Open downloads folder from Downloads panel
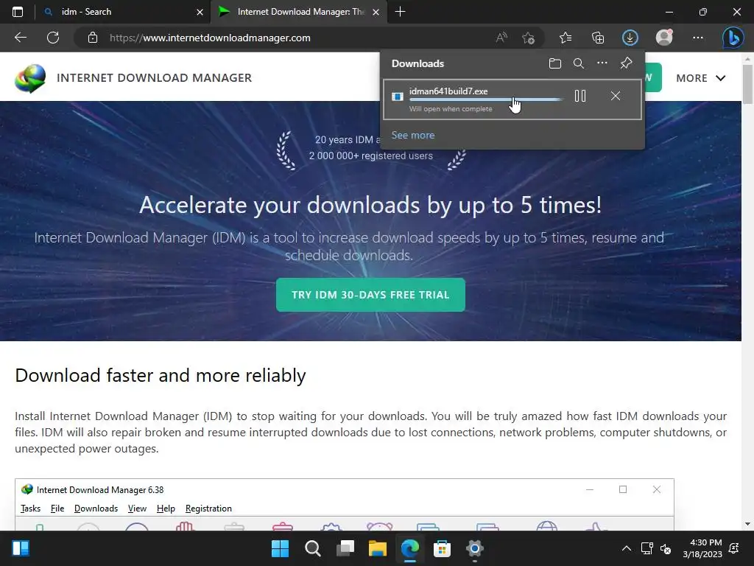754x566 pixels. tap(555, 63)
